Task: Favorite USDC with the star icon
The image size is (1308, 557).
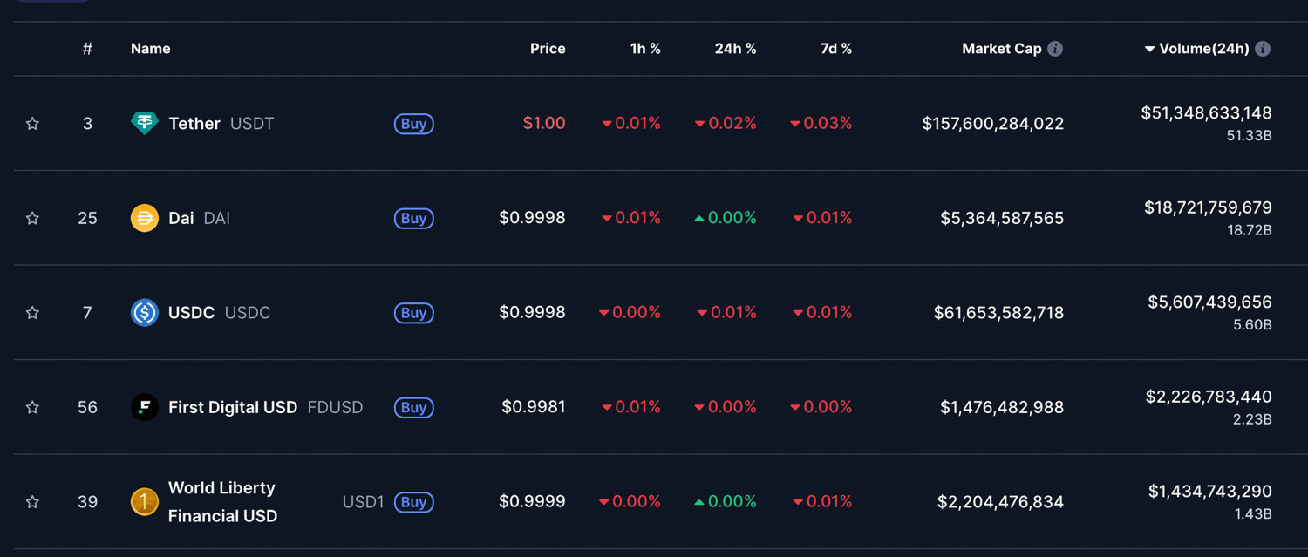Action: pyautogui.click(x=32, y=313)
